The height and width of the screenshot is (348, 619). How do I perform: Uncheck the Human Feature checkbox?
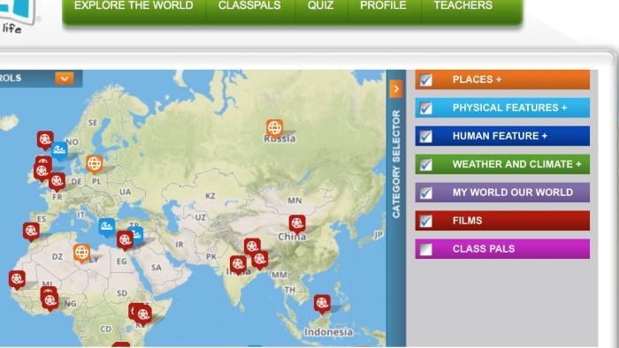[425, 136]
